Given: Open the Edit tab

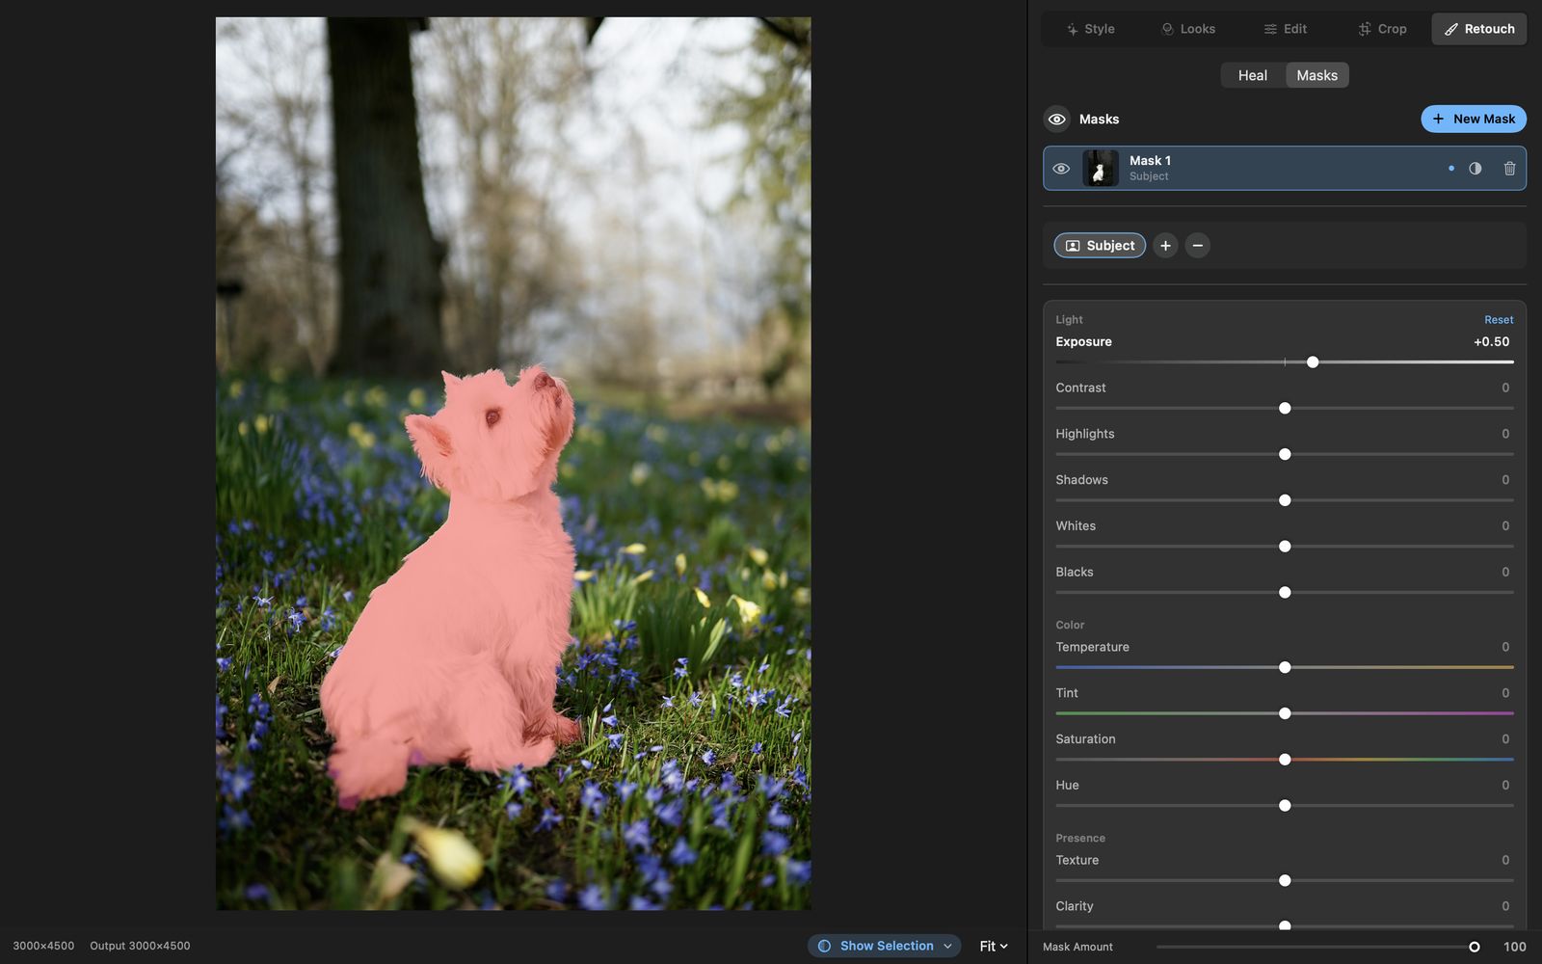Looking at the screenshot, I should coord(1286,29).
